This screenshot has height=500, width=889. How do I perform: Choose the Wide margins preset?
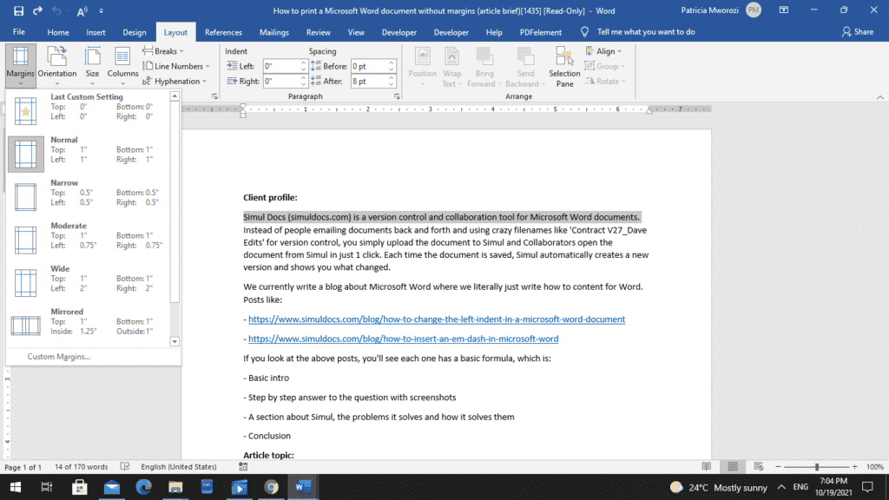click(x=88, y=283)
